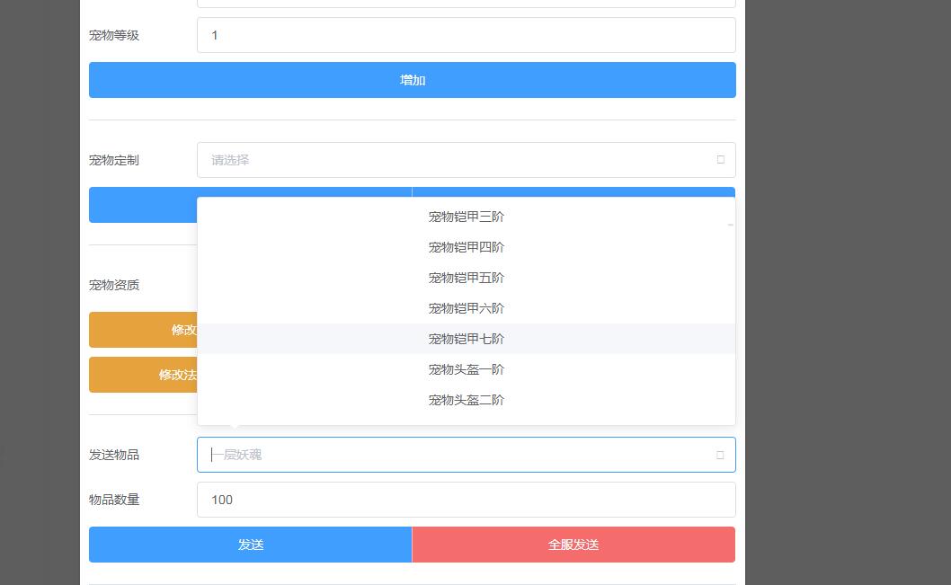The width and height of the screenshot is (951, 585).
Task: Click the dropdown list scrollbar thumb
Action: [x=730, y=225]
